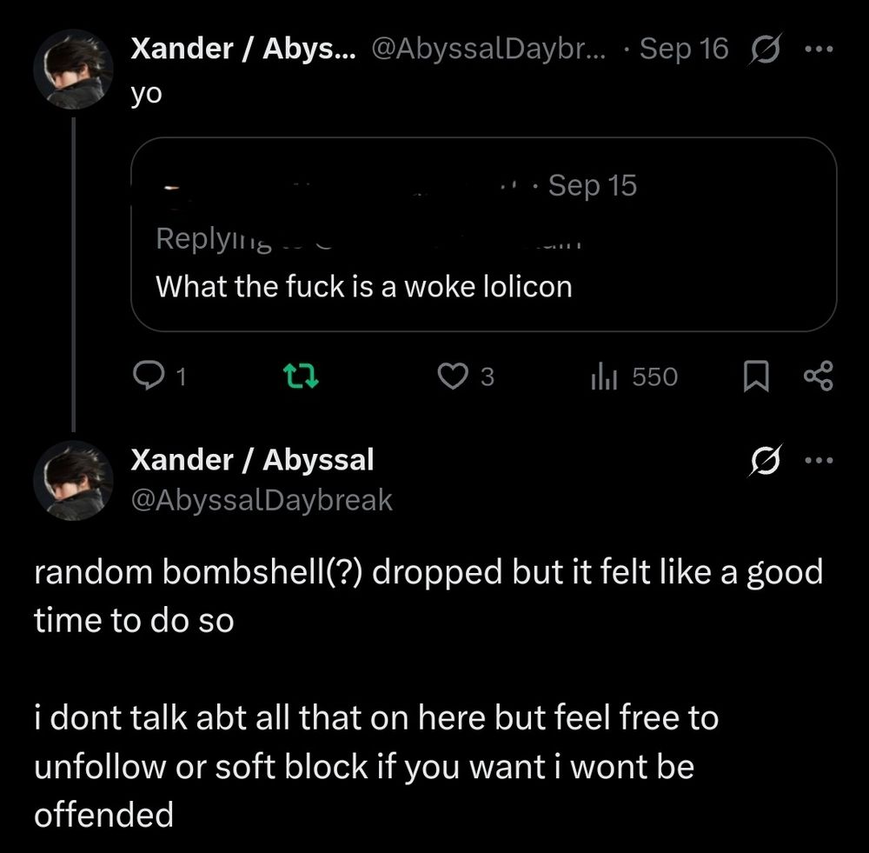Click Sep 15 date in quoted tweet
Image resolution: width=869 pixels, height=853 pixels.
(x=593, y=185)
